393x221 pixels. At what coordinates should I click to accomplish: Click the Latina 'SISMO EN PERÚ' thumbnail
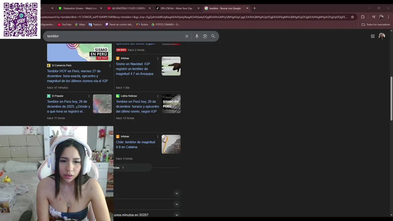click(x=171, y=104)
